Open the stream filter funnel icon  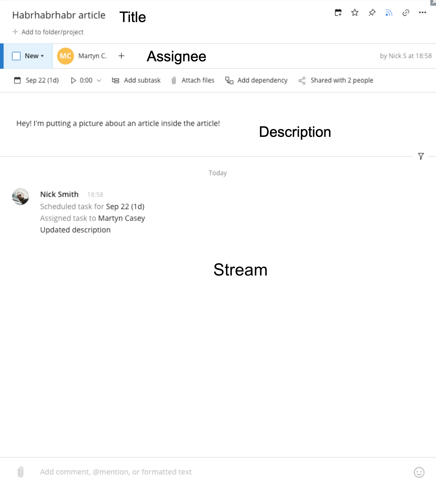421,156
